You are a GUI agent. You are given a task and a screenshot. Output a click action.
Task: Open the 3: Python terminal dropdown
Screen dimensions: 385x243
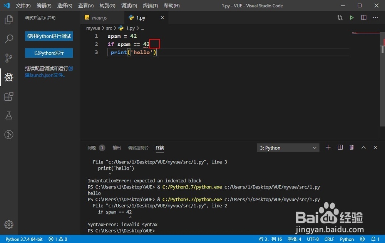click(x=288, y=148)
